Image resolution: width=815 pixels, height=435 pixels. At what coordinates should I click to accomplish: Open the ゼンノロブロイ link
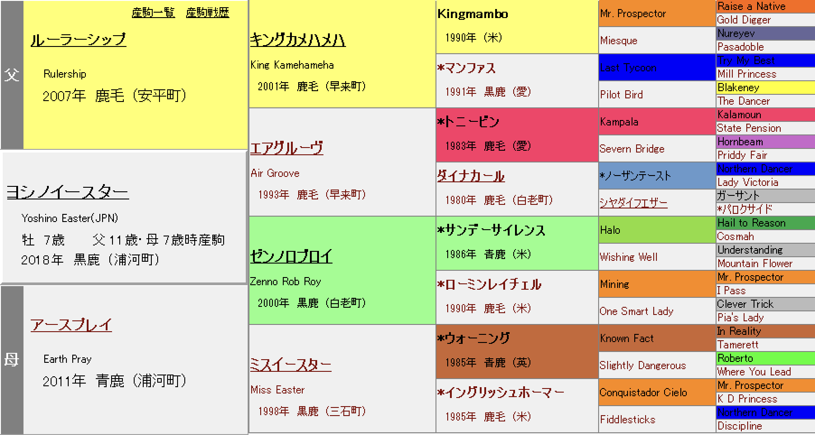coord(291,257)
